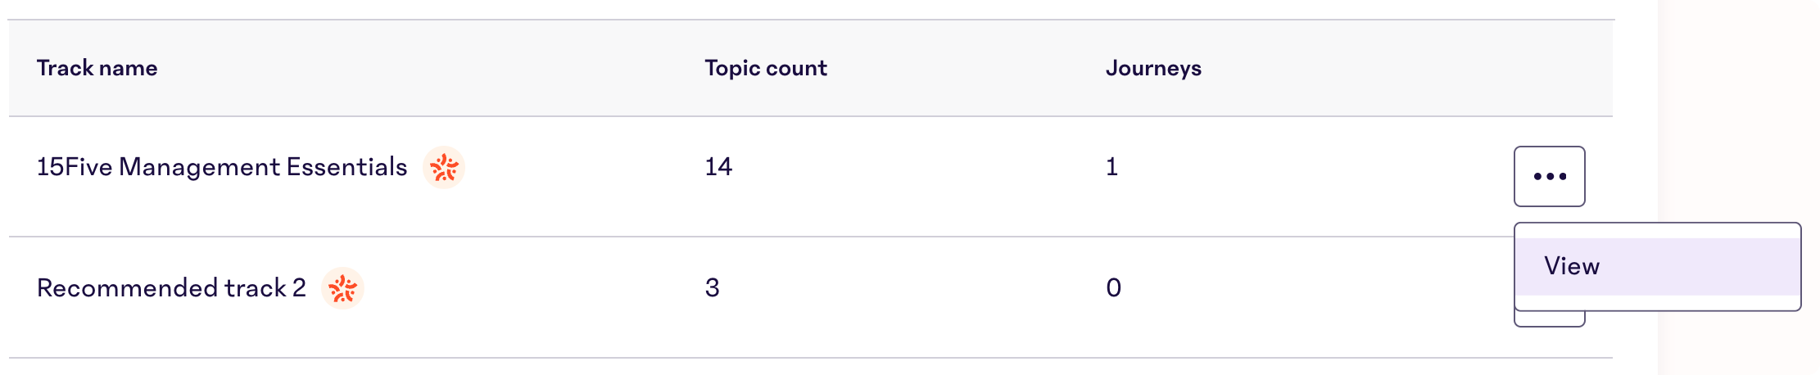This screenshot has width=1820, height=375.
Task: Sort by the Track name column header
Action: pyautogui.click(x=97, y=68)
